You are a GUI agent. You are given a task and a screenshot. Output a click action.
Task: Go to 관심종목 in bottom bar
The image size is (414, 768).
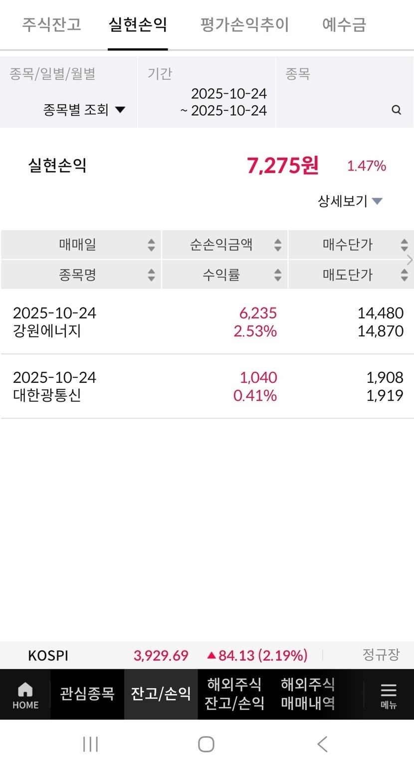click(x=87, y=694)
